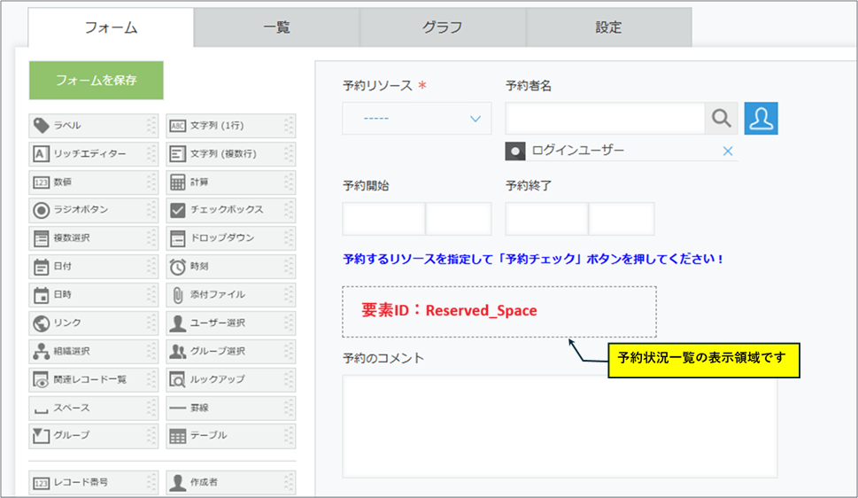858x498 pixels.
Task: Click the magnifier search icon for 予約者名
Action: coord(722,119)
